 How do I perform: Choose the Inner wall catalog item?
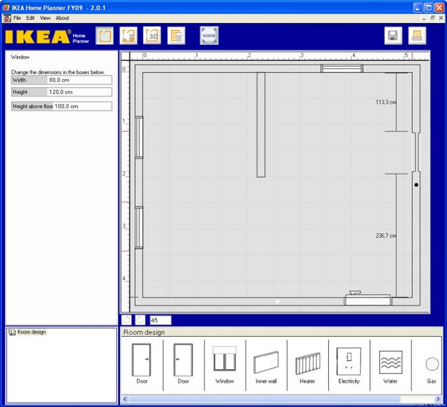click(x=266, y=367)
